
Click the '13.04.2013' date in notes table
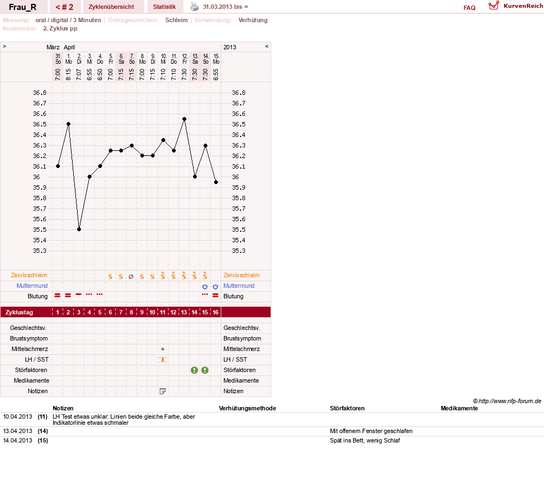[x=17, y=431]
